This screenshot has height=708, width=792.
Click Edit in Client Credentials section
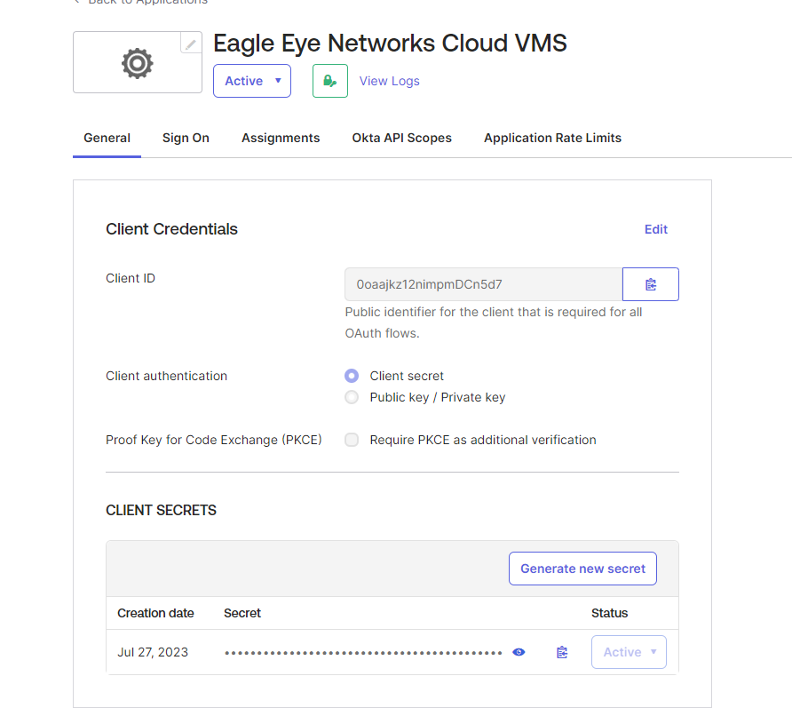point(655,229)
